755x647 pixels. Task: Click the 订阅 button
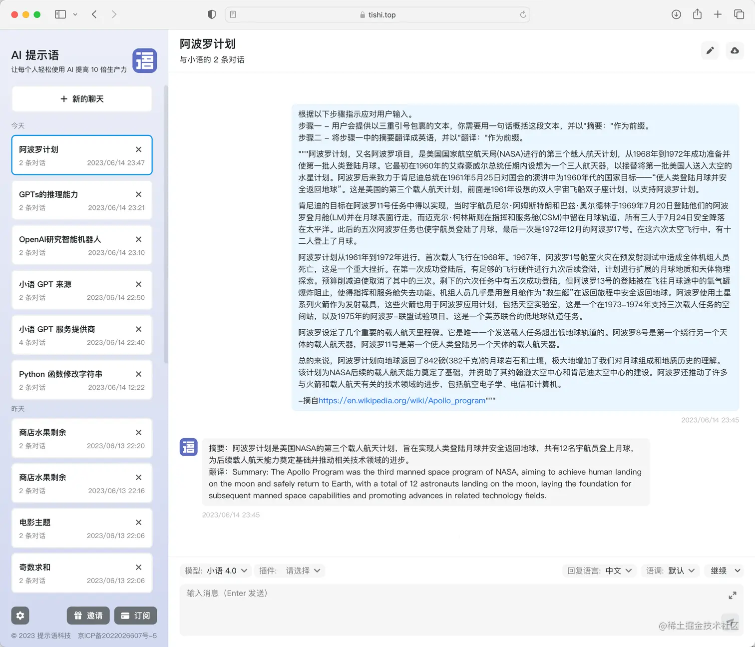tap(136, 616)
